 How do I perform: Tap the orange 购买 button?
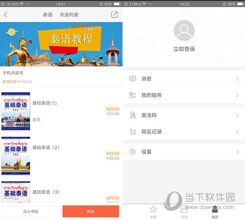pos(91,211)
